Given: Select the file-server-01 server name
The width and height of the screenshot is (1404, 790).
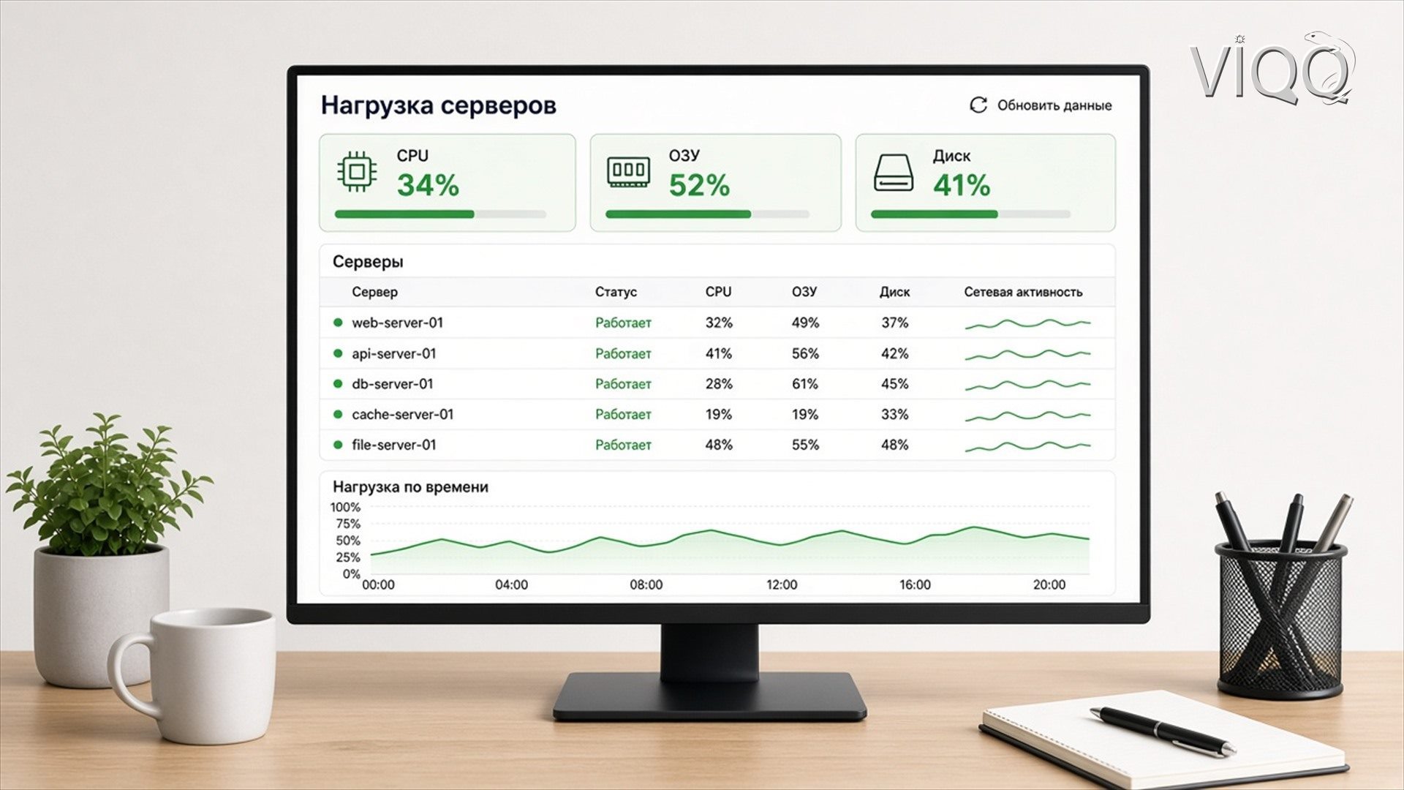Looking at the screenshot, I should 394,445.
